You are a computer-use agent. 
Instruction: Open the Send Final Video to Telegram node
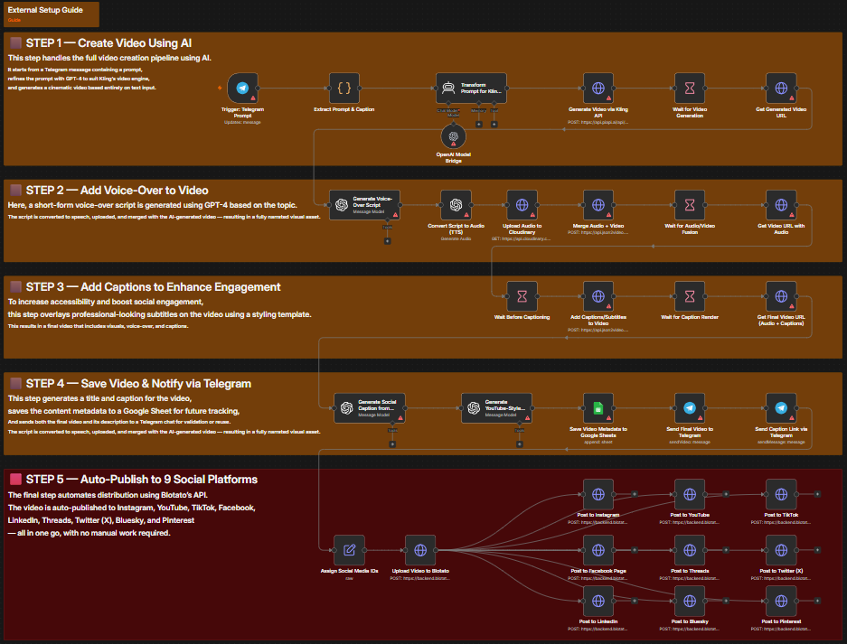point(690,408)
